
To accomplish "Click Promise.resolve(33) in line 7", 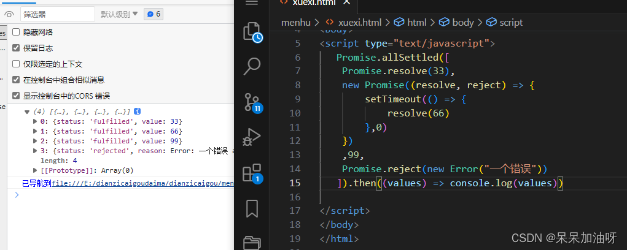I will [x=396, y=71].
